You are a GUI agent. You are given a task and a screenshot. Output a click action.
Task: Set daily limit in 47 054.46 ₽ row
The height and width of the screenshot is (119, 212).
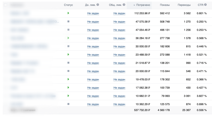[93, 30]
